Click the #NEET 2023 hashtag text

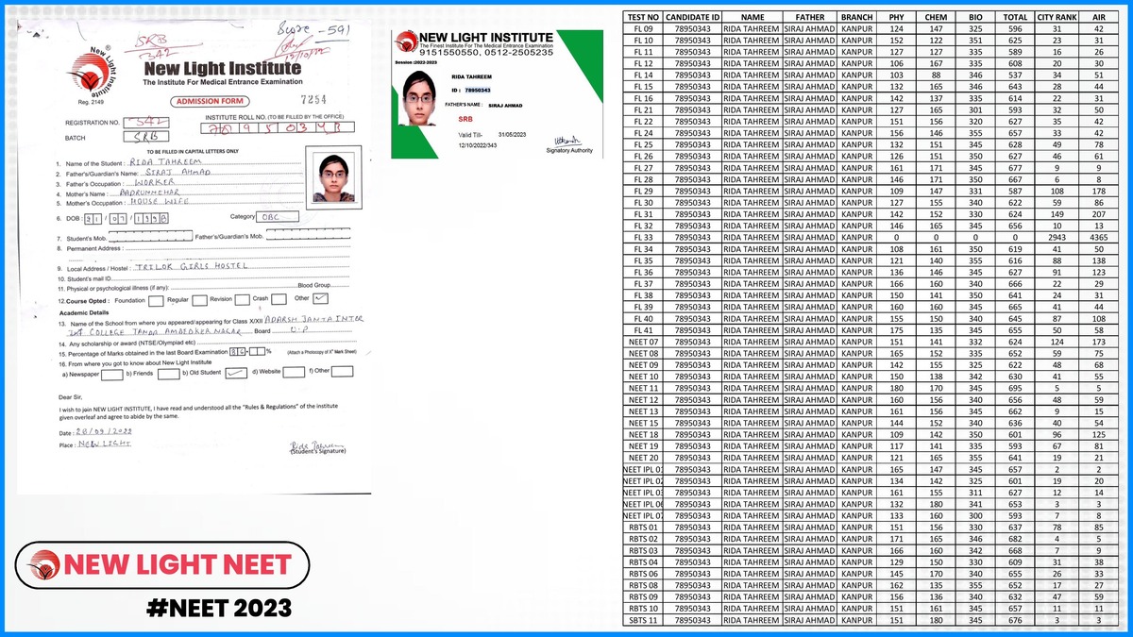218,607
